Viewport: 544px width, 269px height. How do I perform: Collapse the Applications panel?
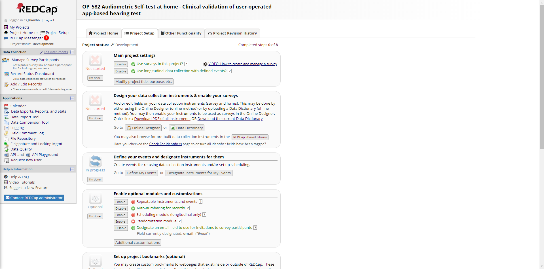coord(72,98)
